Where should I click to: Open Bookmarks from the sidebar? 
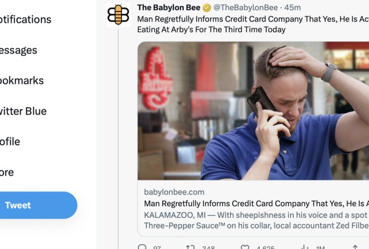[22, 81]
